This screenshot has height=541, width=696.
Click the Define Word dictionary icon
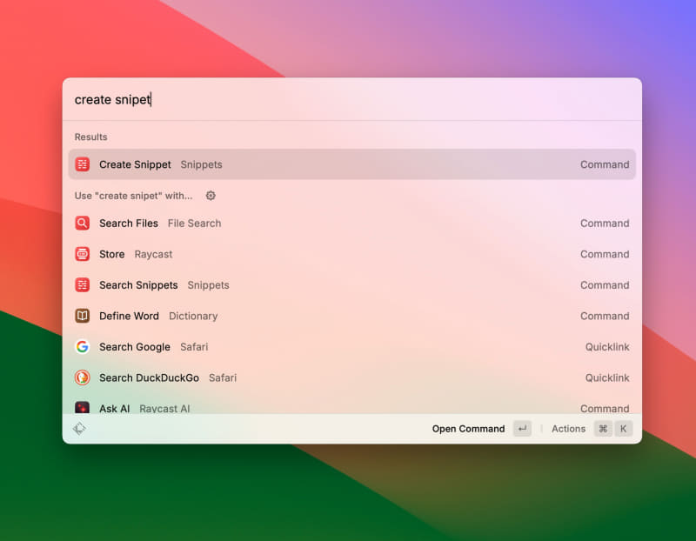(x=82, y=316)
